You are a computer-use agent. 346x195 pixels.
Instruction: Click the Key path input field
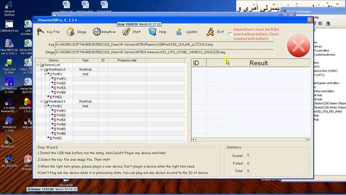coord(164,44)
